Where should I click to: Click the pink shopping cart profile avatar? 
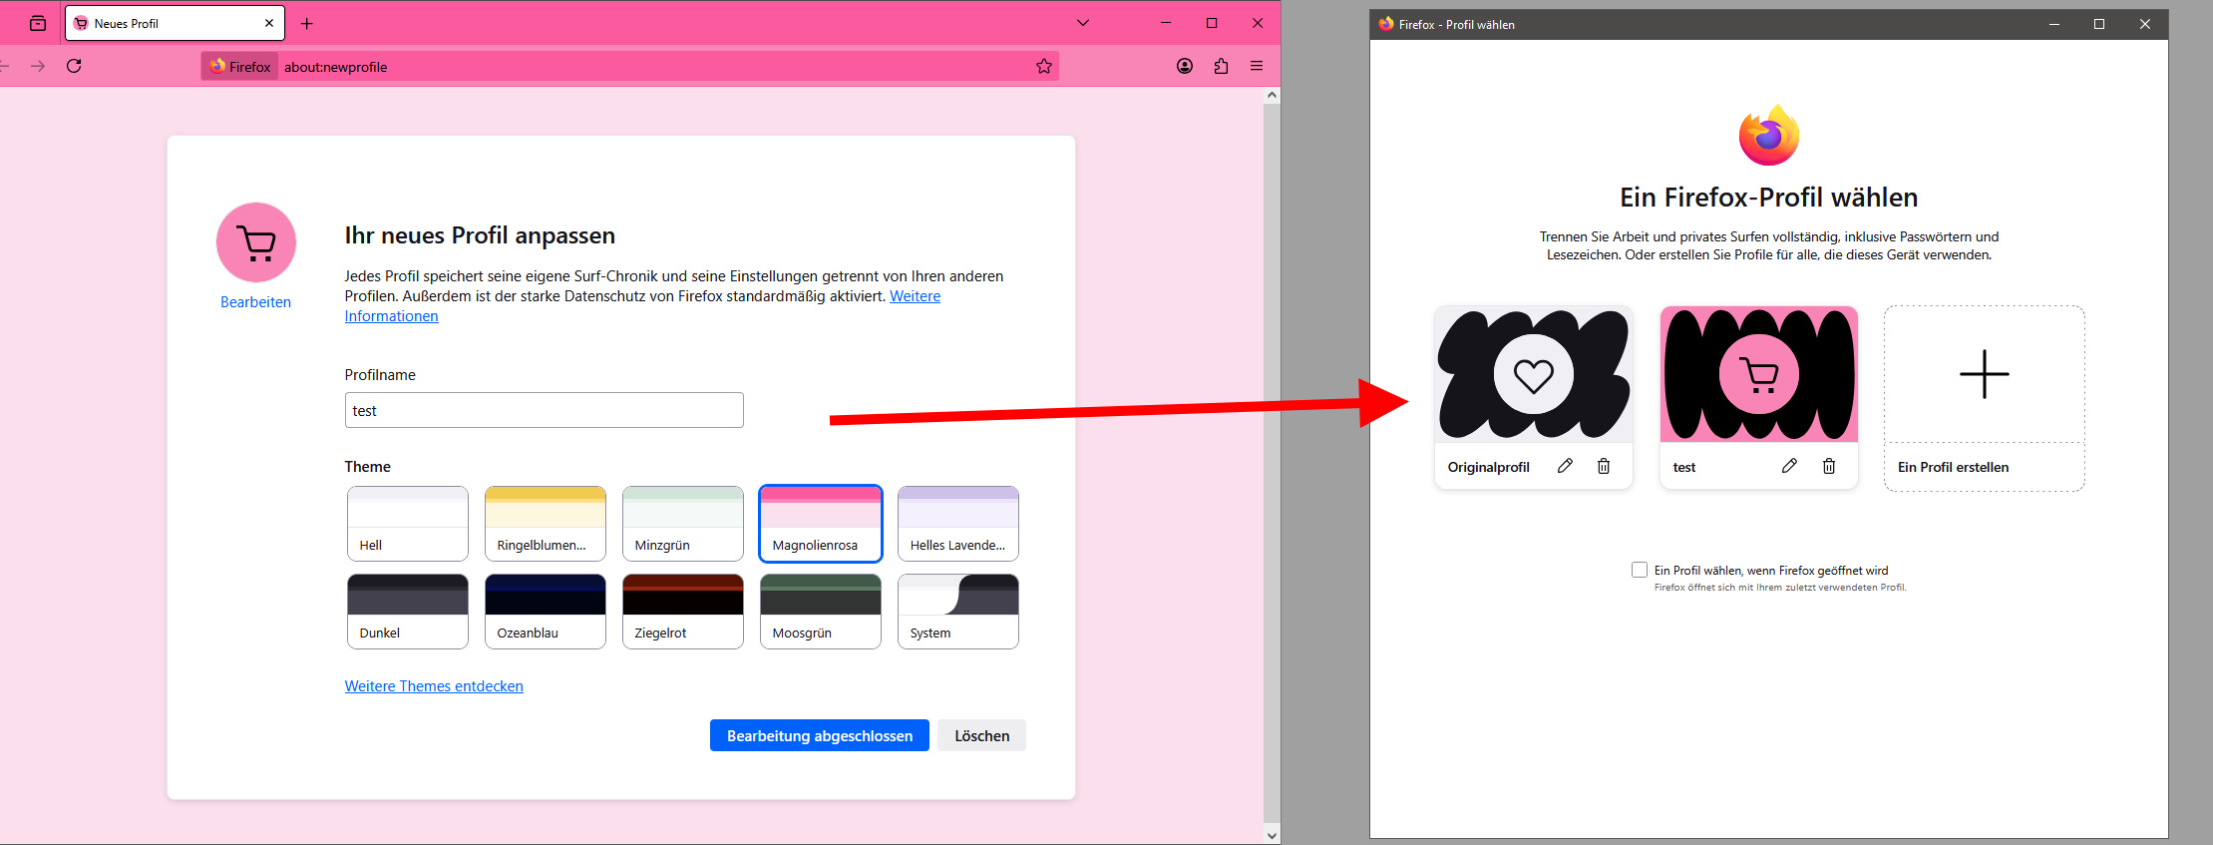click(x=256, y=242)
